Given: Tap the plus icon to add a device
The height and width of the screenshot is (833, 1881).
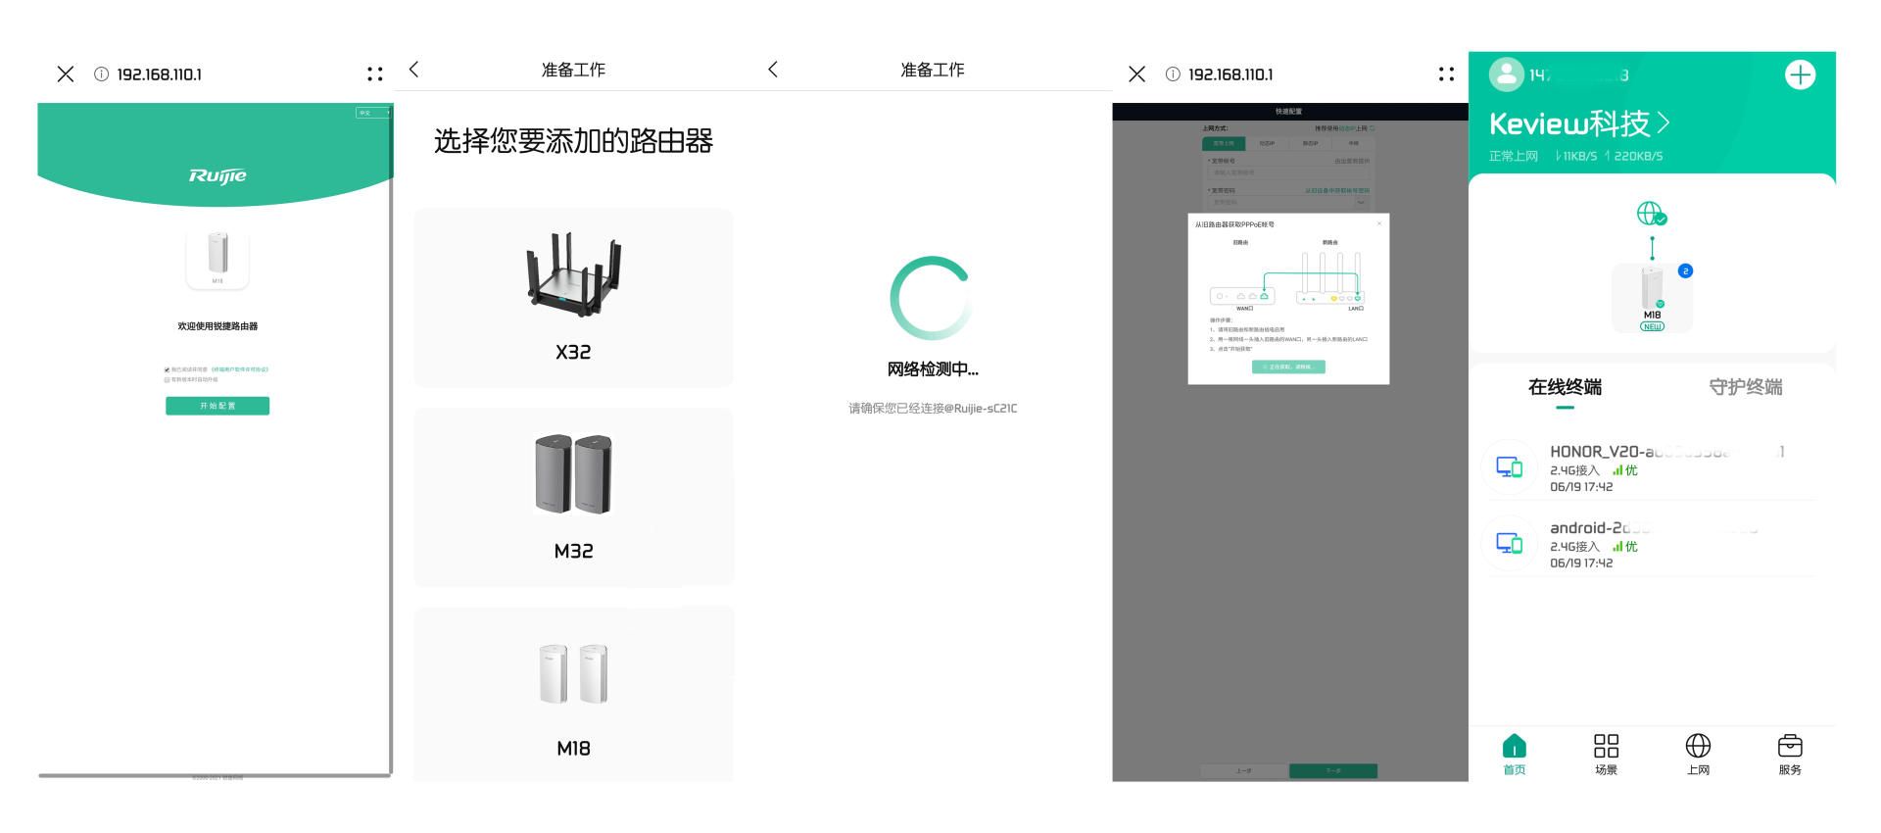Looking at the screenshot, I should click(x=1800, y=75).
